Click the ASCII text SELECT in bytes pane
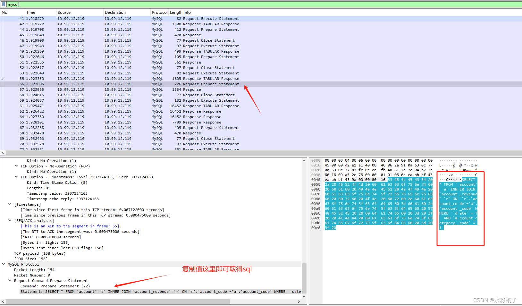The width and height of the screenshot is (522, 306). tap(468, 180)
